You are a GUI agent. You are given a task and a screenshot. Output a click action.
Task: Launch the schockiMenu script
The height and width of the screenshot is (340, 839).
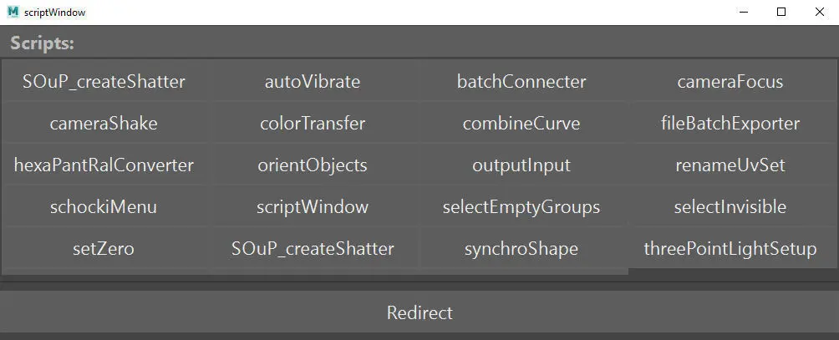tap(104, 207)
